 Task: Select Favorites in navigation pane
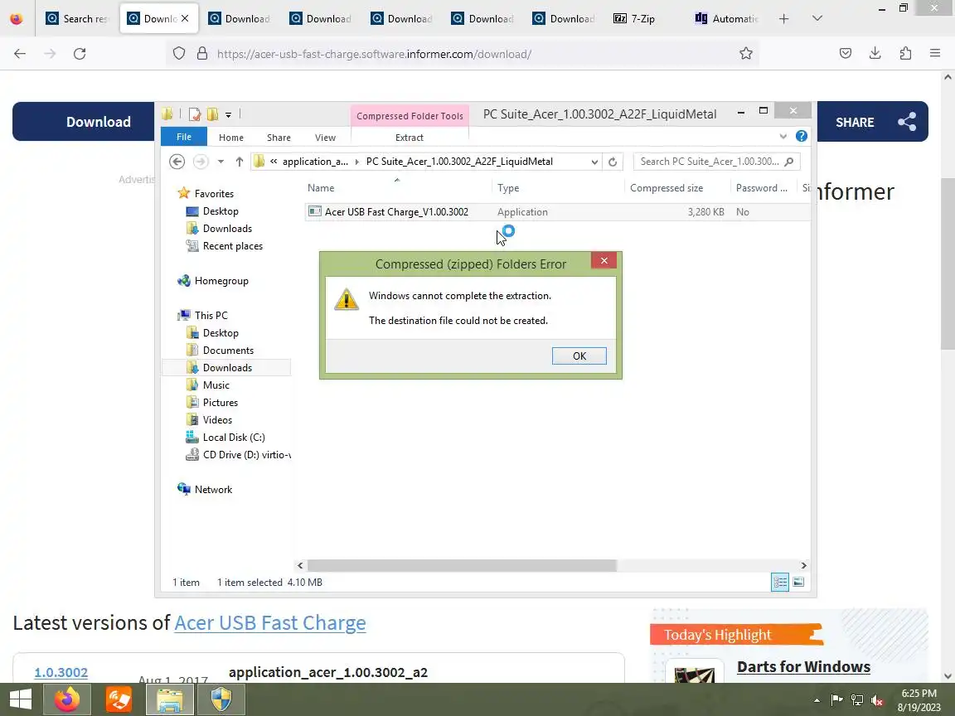(214, 194)
